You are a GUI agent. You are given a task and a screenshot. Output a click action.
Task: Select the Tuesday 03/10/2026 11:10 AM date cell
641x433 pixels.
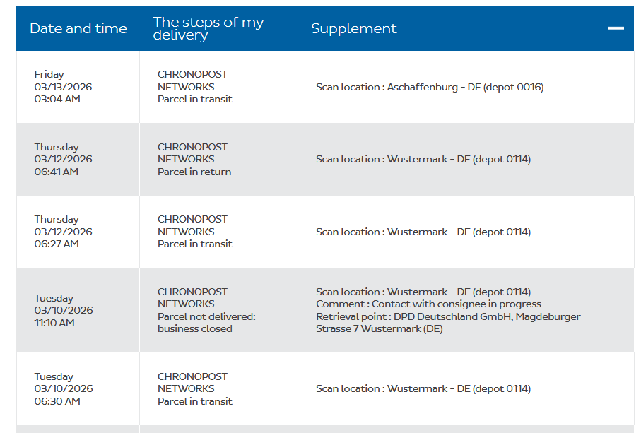pyautogui.click(x=63, y=310)
